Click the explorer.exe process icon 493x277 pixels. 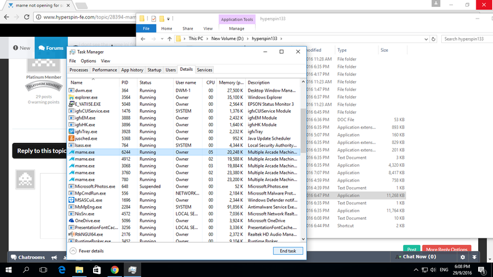click(71, 97)
